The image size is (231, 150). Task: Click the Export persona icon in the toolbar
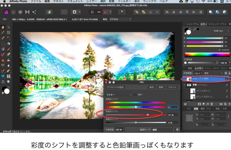(34, 12)
